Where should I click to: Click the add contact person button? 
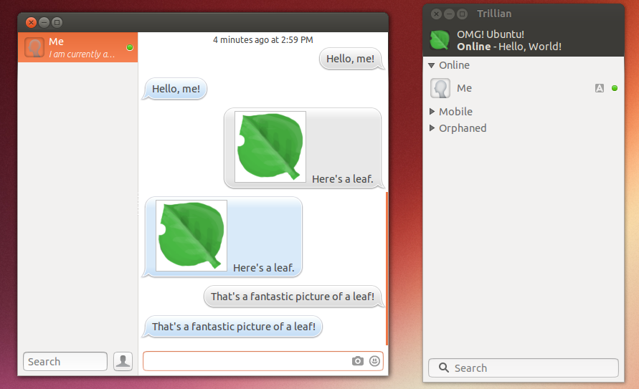123,361
